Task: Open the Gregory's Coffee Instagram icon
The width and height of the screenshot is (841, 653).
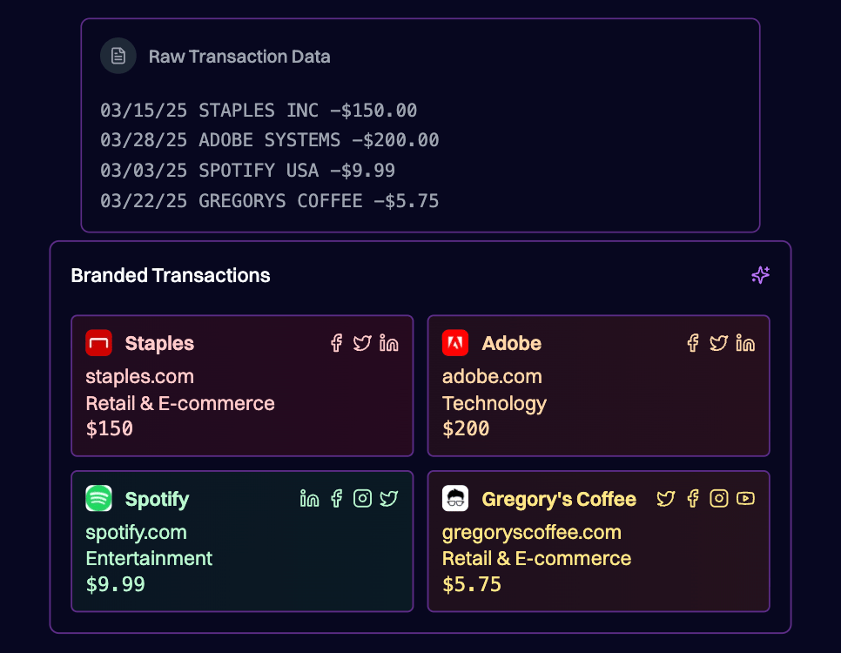Action: tap(719, 499)
